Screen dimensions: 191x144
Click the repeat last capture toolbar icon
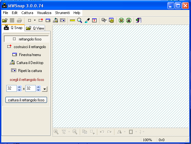63,20
